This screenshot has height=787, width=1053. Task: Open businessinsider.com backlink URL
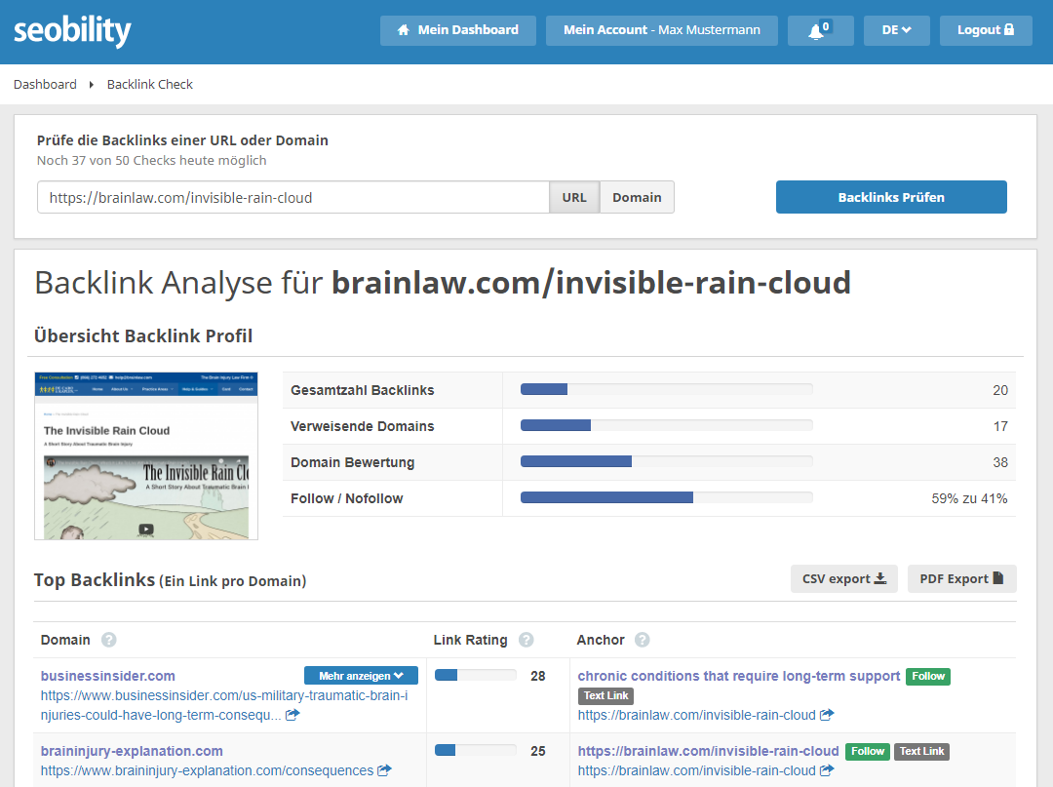(x=223, y=705)
